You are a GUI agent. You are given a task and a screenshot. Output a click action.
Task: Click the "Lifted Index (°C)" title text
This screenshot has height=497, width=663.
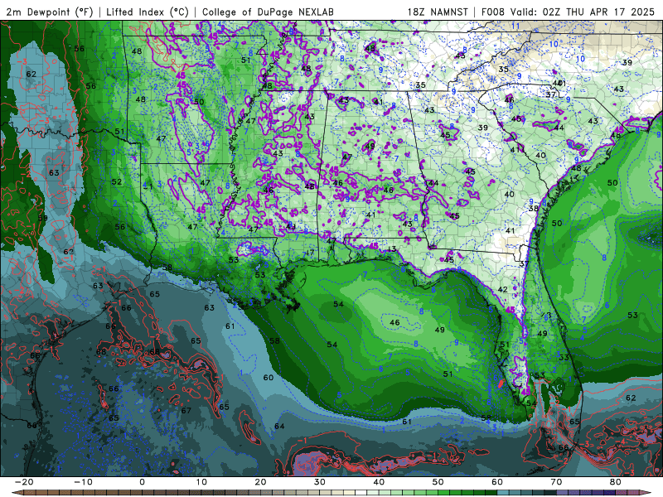(148, 12)
